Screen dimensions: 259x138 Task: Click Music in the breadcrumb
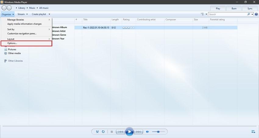(x=32, y=8)
